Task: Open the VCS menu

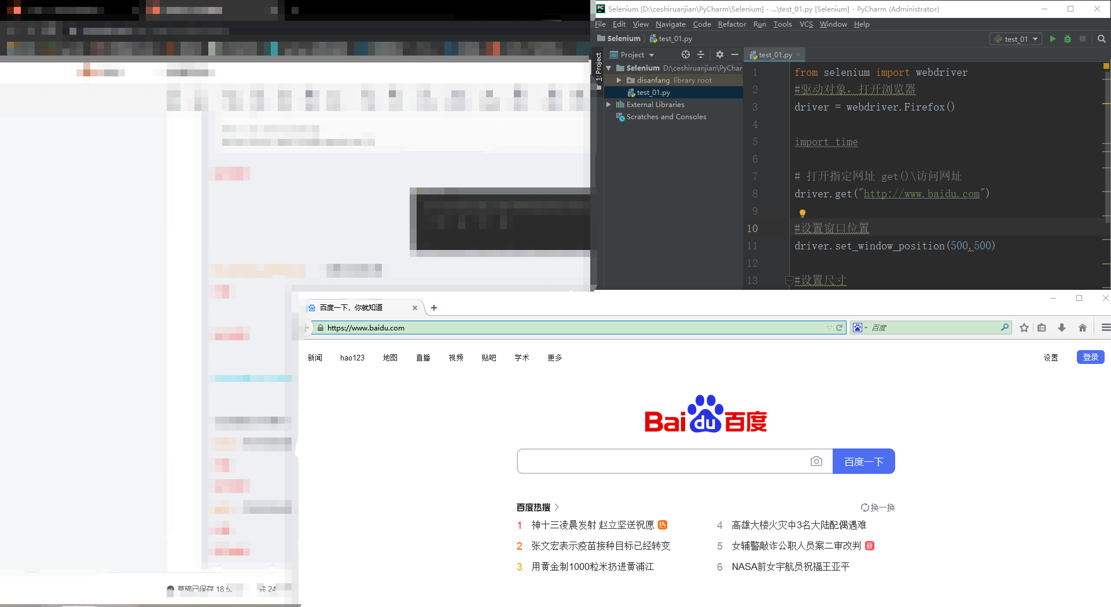Action: tap(806, 24)
